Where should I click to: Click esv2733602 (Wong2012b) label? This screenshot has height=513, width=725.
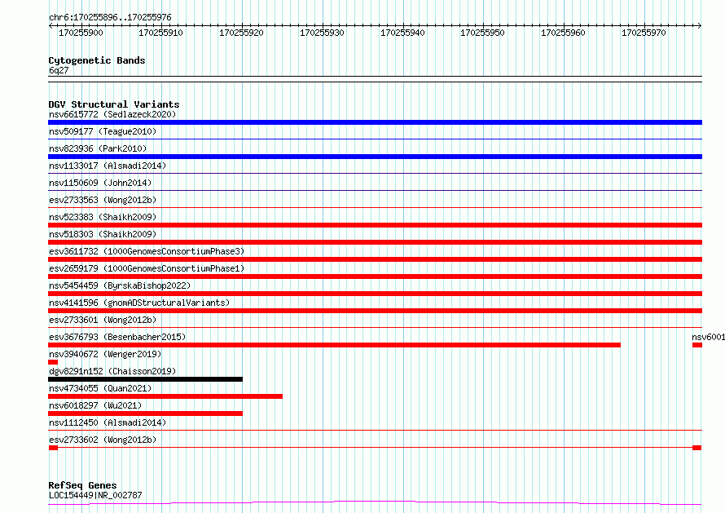tap(103, 440)
